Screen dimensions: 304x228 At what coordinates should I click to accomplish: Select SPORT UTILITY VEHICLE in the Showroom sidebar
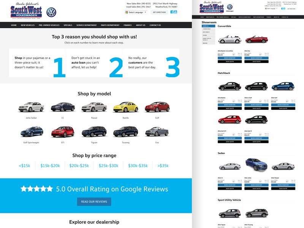[208, 39]
